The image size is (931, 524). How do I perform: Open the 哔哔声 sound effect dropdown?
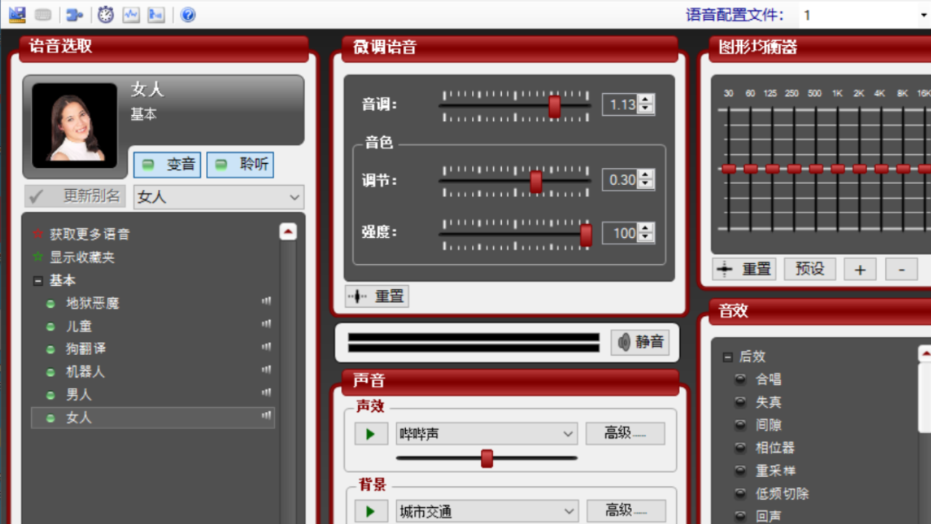pyautogui.click(x=486, y=433)
